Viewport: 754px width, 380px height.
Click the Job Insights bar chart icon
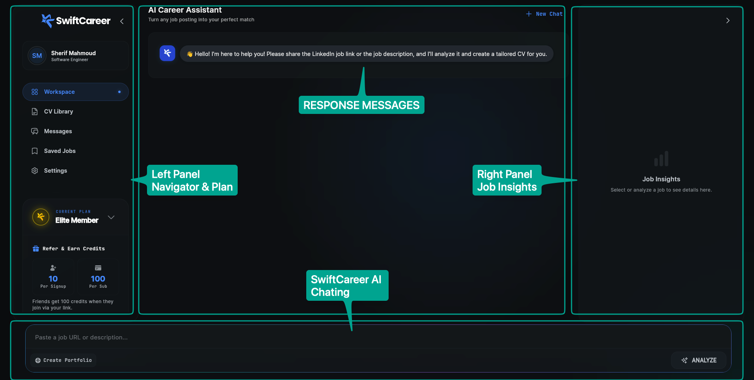point(661,158)
